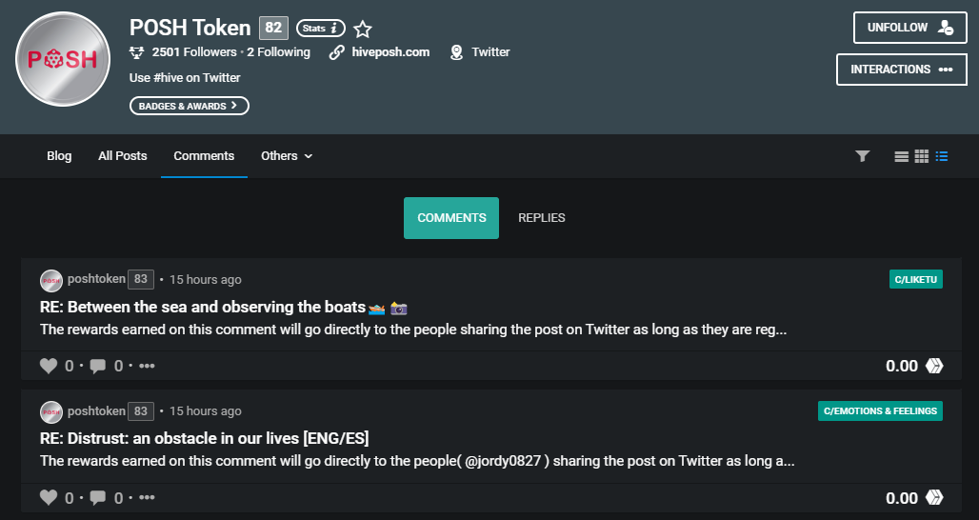Click the favorite star icon beside Stats
Viewport: 979px width, 520px height.
click(x=363, y=29)
